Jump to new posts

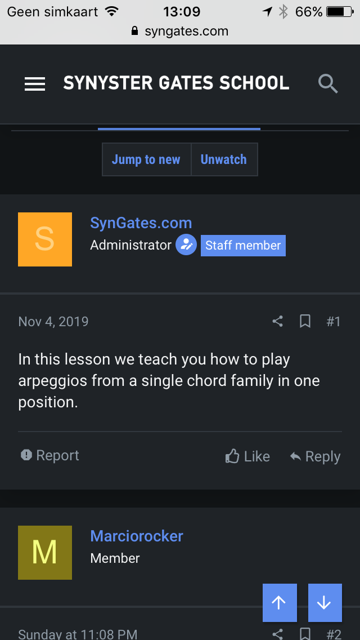tap(146, 159)
